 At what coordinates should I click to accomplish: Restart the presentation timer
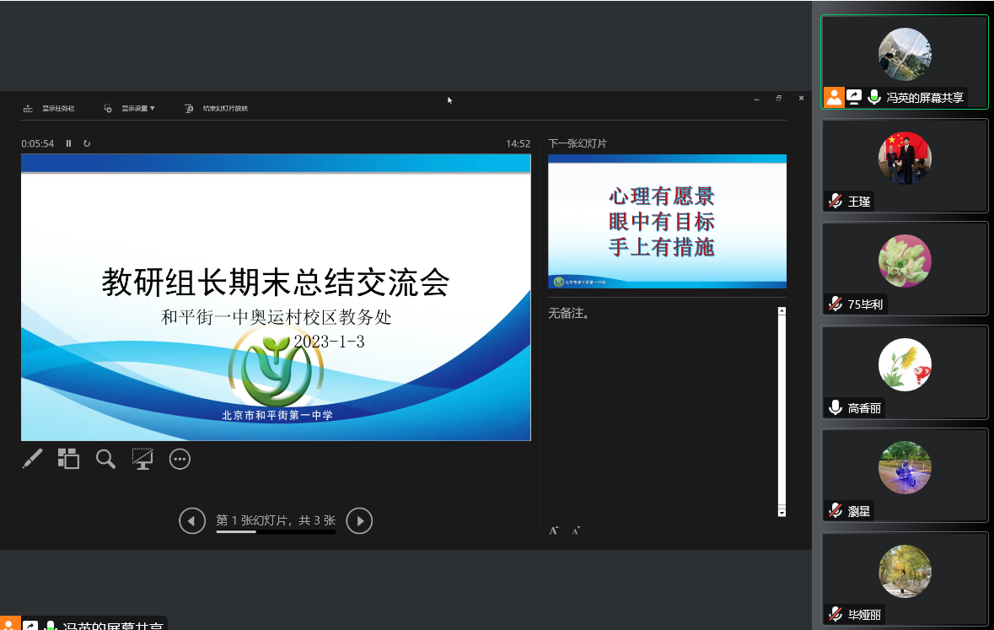[x=87, y=143]
